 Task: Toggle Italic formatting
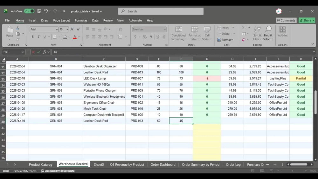click(x=38, y=37)
